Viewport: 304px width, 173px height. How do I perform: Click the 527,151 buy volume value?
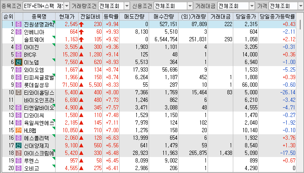[168, 24]
